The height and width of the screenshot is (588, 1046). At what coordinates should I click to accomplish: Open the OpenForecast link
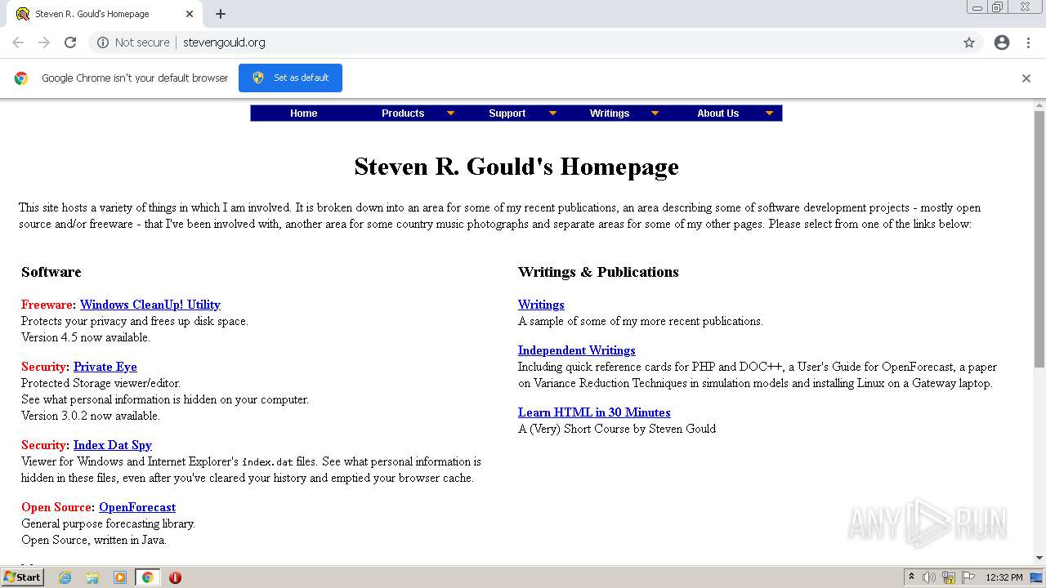pos(137,507)
